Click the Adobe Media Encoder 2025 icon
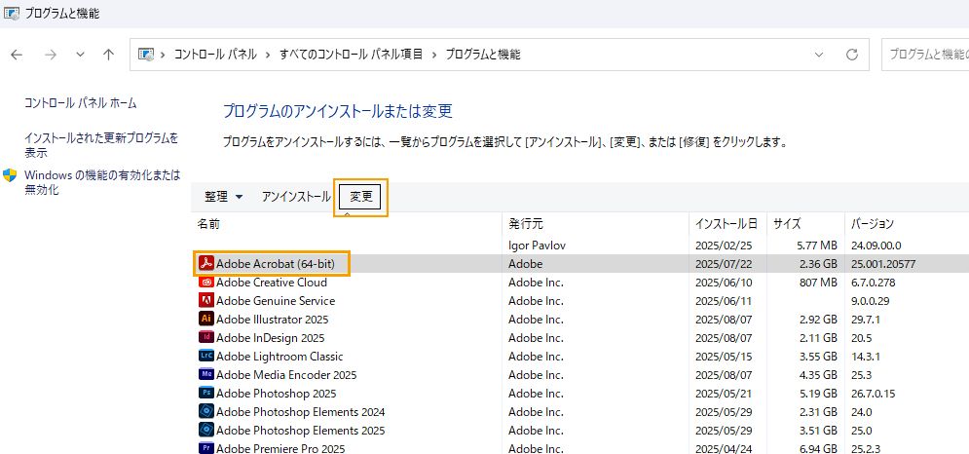The image size is (969, 454). coord(205,375)
